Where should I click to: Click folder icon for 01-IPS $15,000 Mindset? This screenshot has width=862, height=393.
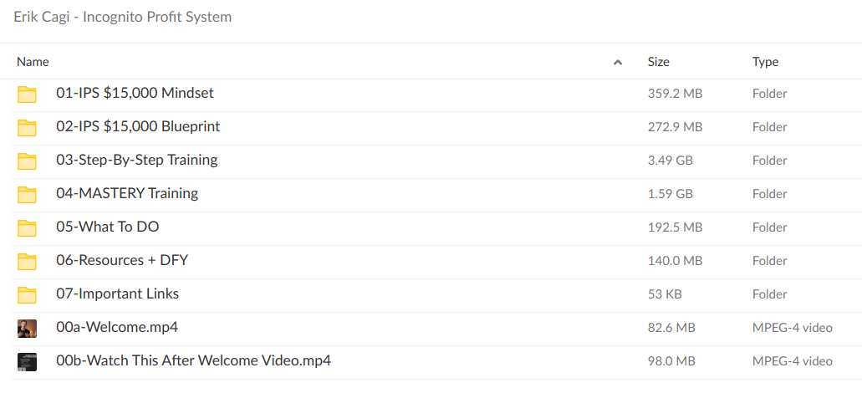click(x=28, y=94)
